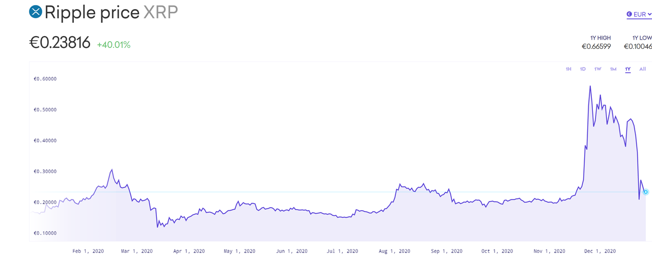This screenshot has height=256, width=652.
Task: Click the €0.20000 y-axis label
Action: (x=45, y=203)
